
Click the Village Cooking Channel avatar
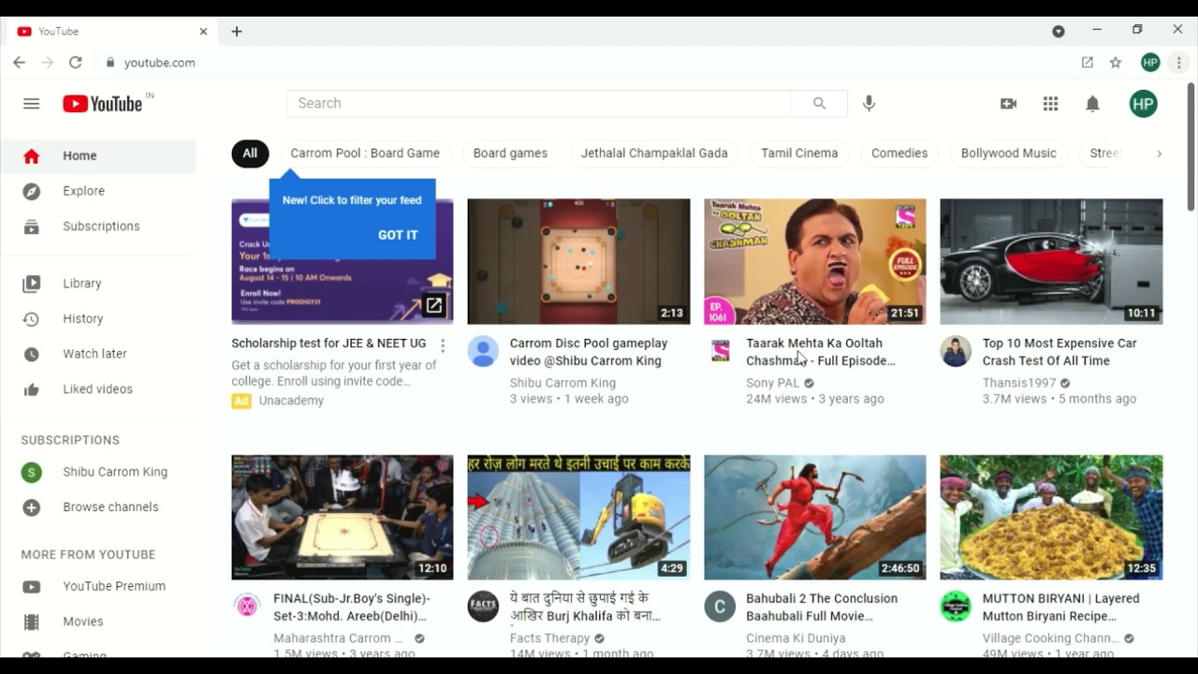956,607
